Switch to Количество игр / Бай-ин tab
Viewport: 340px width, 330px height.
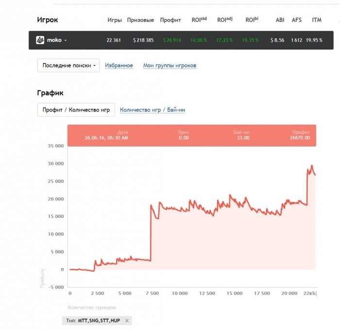point(153,110)
